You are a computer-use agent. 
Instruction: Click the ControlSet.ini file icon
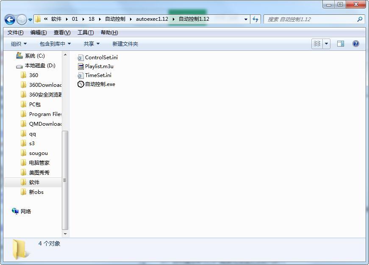point(80,58)
